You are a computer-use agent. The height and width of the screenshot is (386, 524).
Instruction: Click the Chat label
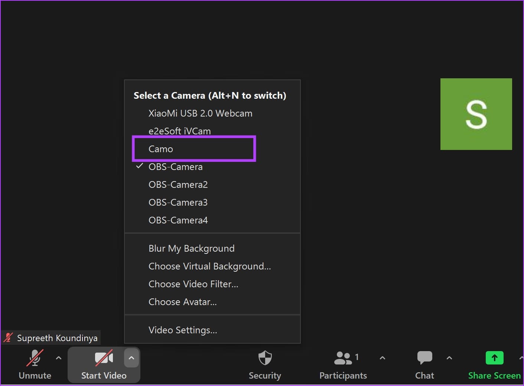click(424, 376)
